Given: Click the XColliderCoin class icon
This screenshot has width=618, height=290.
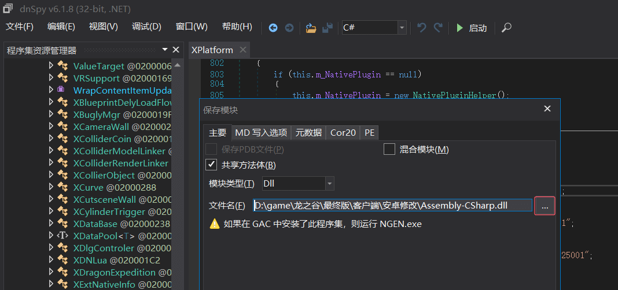Looking at the screenshot, I should 62,139.
